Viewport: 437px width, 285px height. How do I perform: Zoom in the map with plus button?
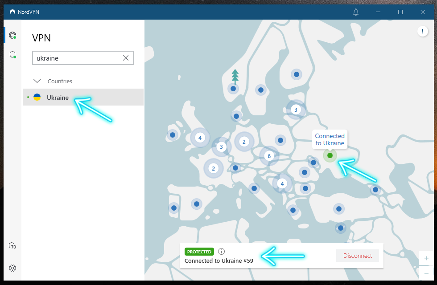426,258
